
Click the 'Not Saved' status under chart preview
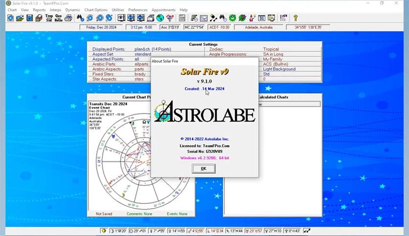104,214
